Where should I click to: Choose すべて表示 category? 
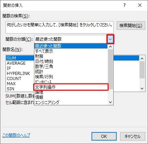tap(71, 51)
